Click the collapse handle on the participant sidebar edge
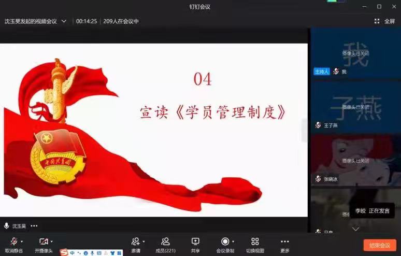 tap(305, 130)
